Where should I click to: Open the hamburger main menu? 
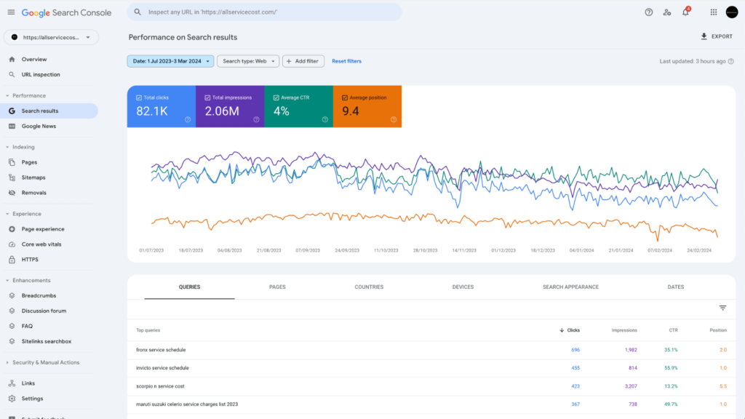tap(11, 12)
